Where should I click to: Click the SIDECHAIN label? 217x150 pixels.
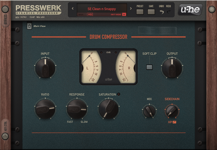point(172,99)
